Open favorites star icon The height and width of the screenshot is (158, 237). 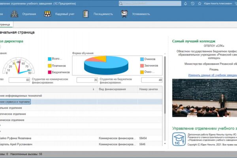199,4
